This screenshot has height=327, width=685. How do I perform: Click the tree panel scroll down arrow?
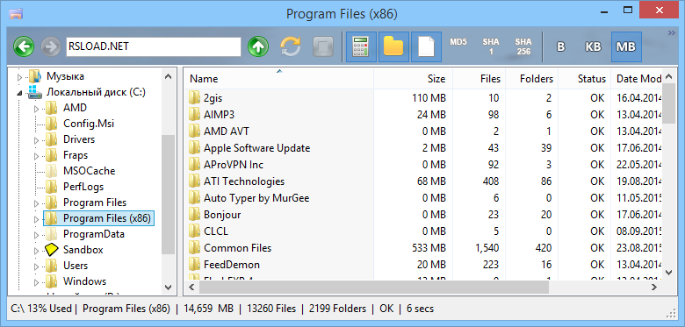[169, 288]
